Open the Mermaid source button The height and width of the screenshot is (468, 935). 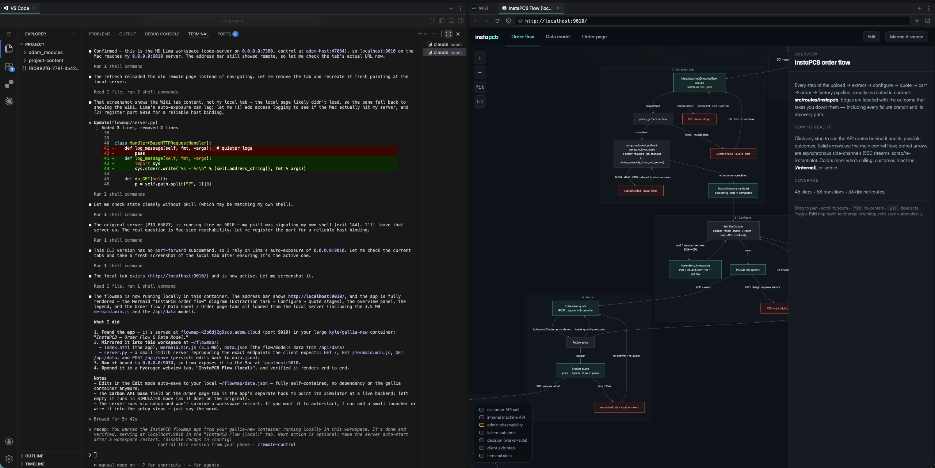pyautogui.click(x=907, y=37)
